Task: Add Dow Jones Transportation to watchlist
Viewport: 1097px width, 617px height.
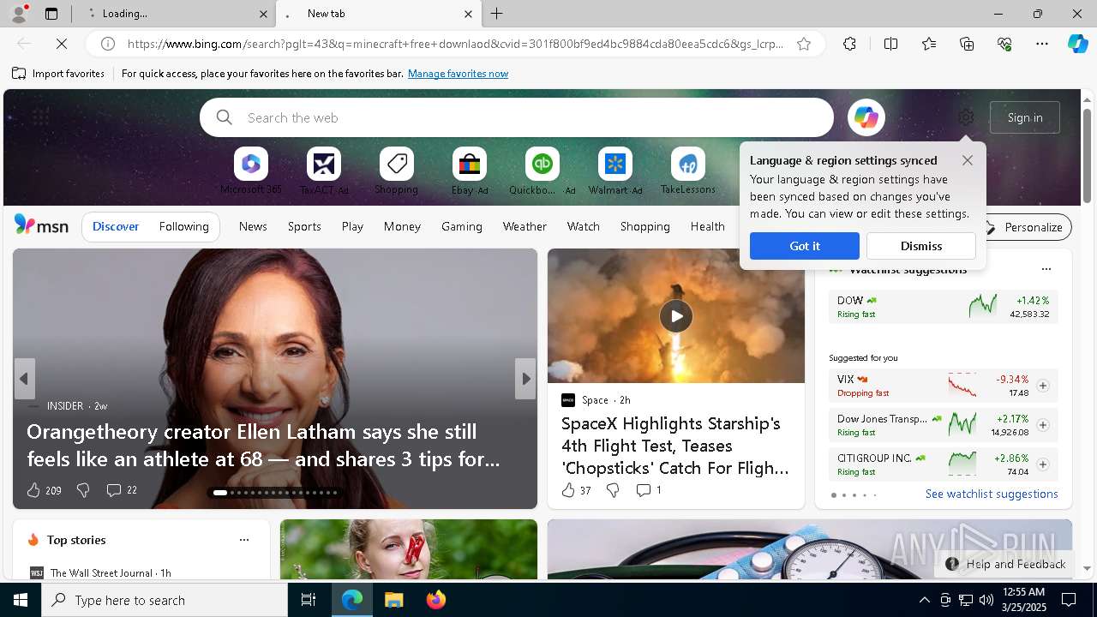Action: (1043, 425)
